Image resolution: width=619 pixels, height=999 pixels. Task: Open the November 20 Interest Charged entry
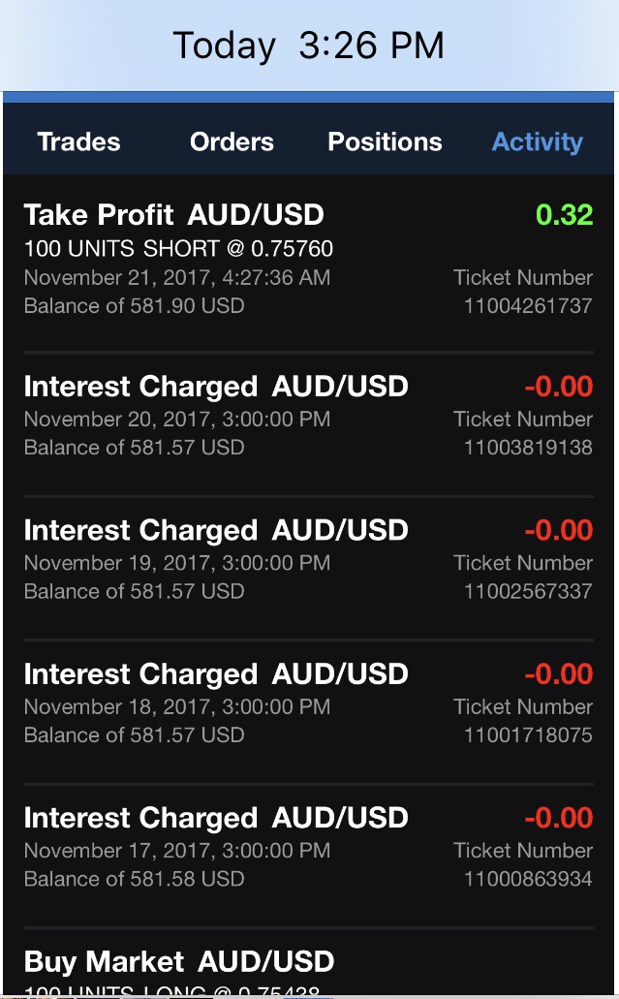tap(215, 387)
